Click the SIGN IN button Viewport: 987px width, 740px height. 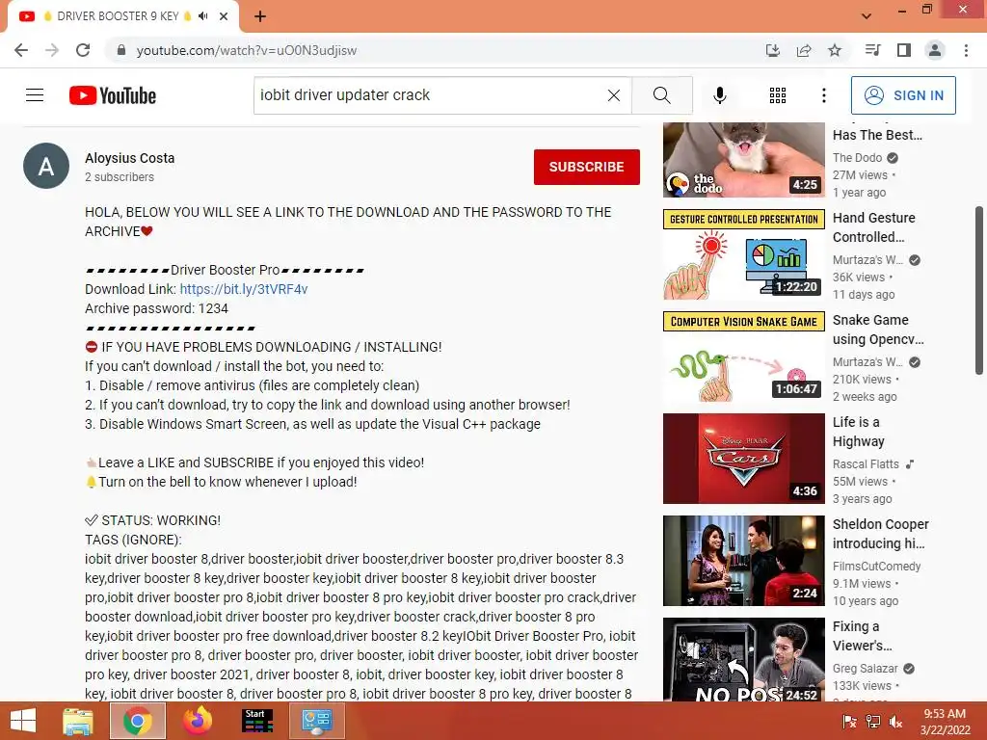coord(903,95)
